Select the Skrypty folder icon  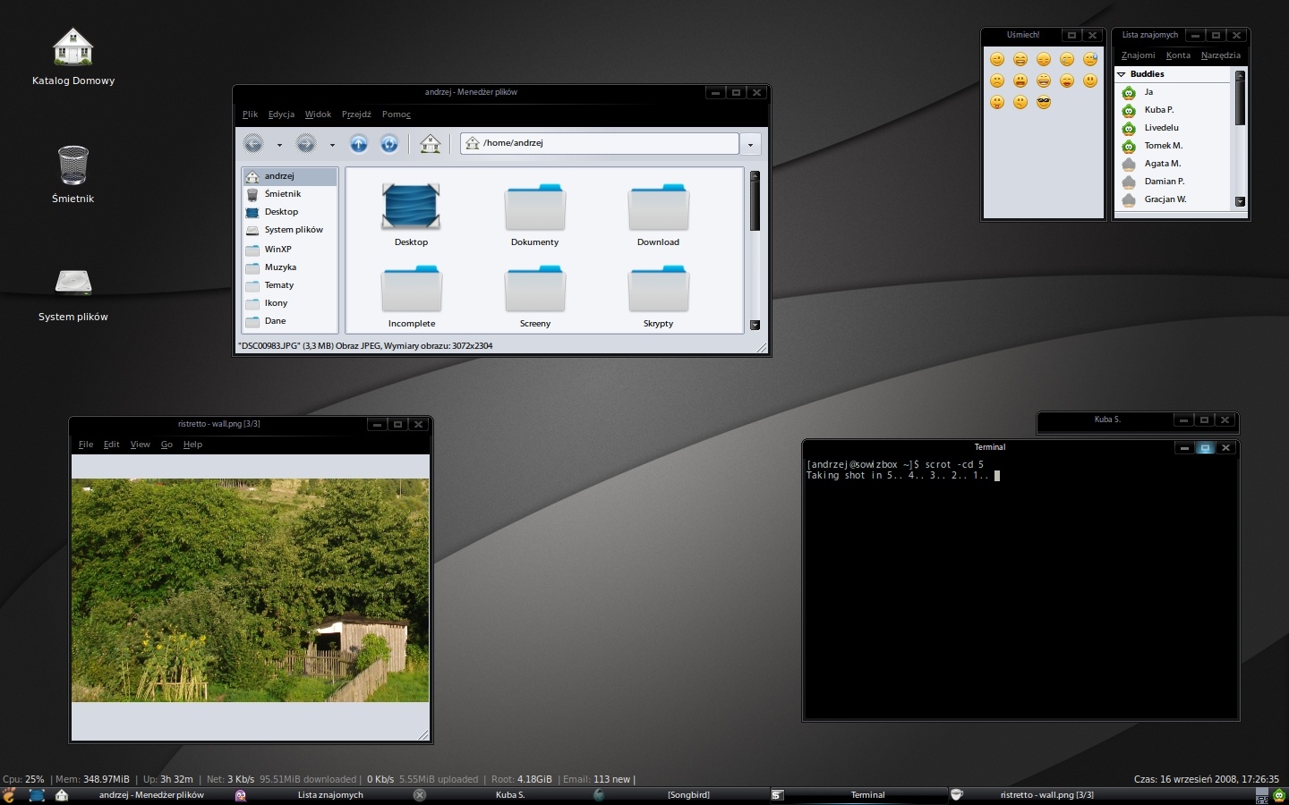point(658,288)
